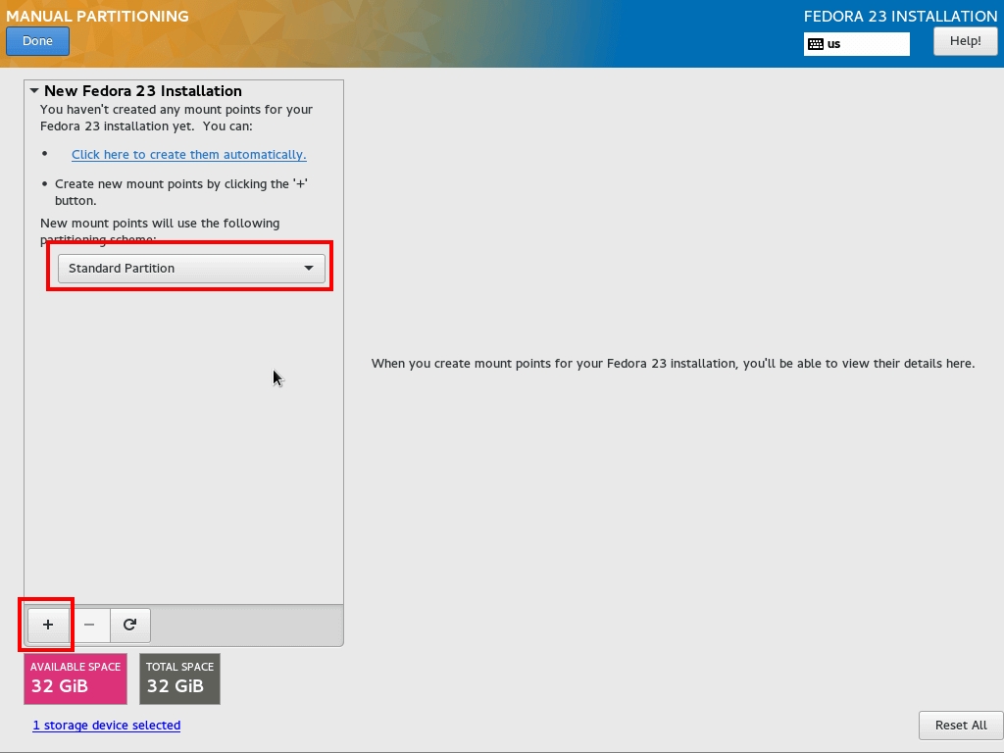Click link to create mount points automatically

point(189,154)
